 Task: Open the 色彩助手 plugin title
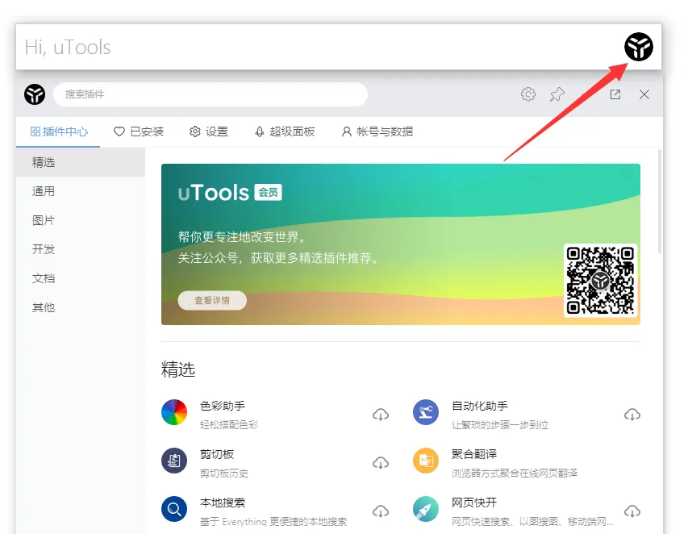pos(223,406)
